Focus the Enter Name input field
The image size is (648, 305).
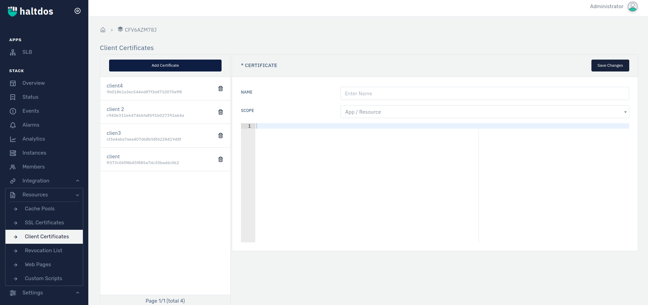tap(485, 93)
